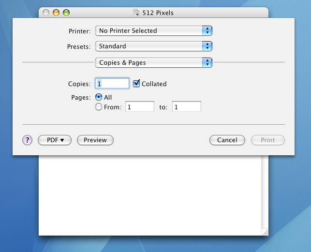Image resolution: width=311 pixels, height=252 pixels.
Task: Click the red close window button
Action: (46, 13)
